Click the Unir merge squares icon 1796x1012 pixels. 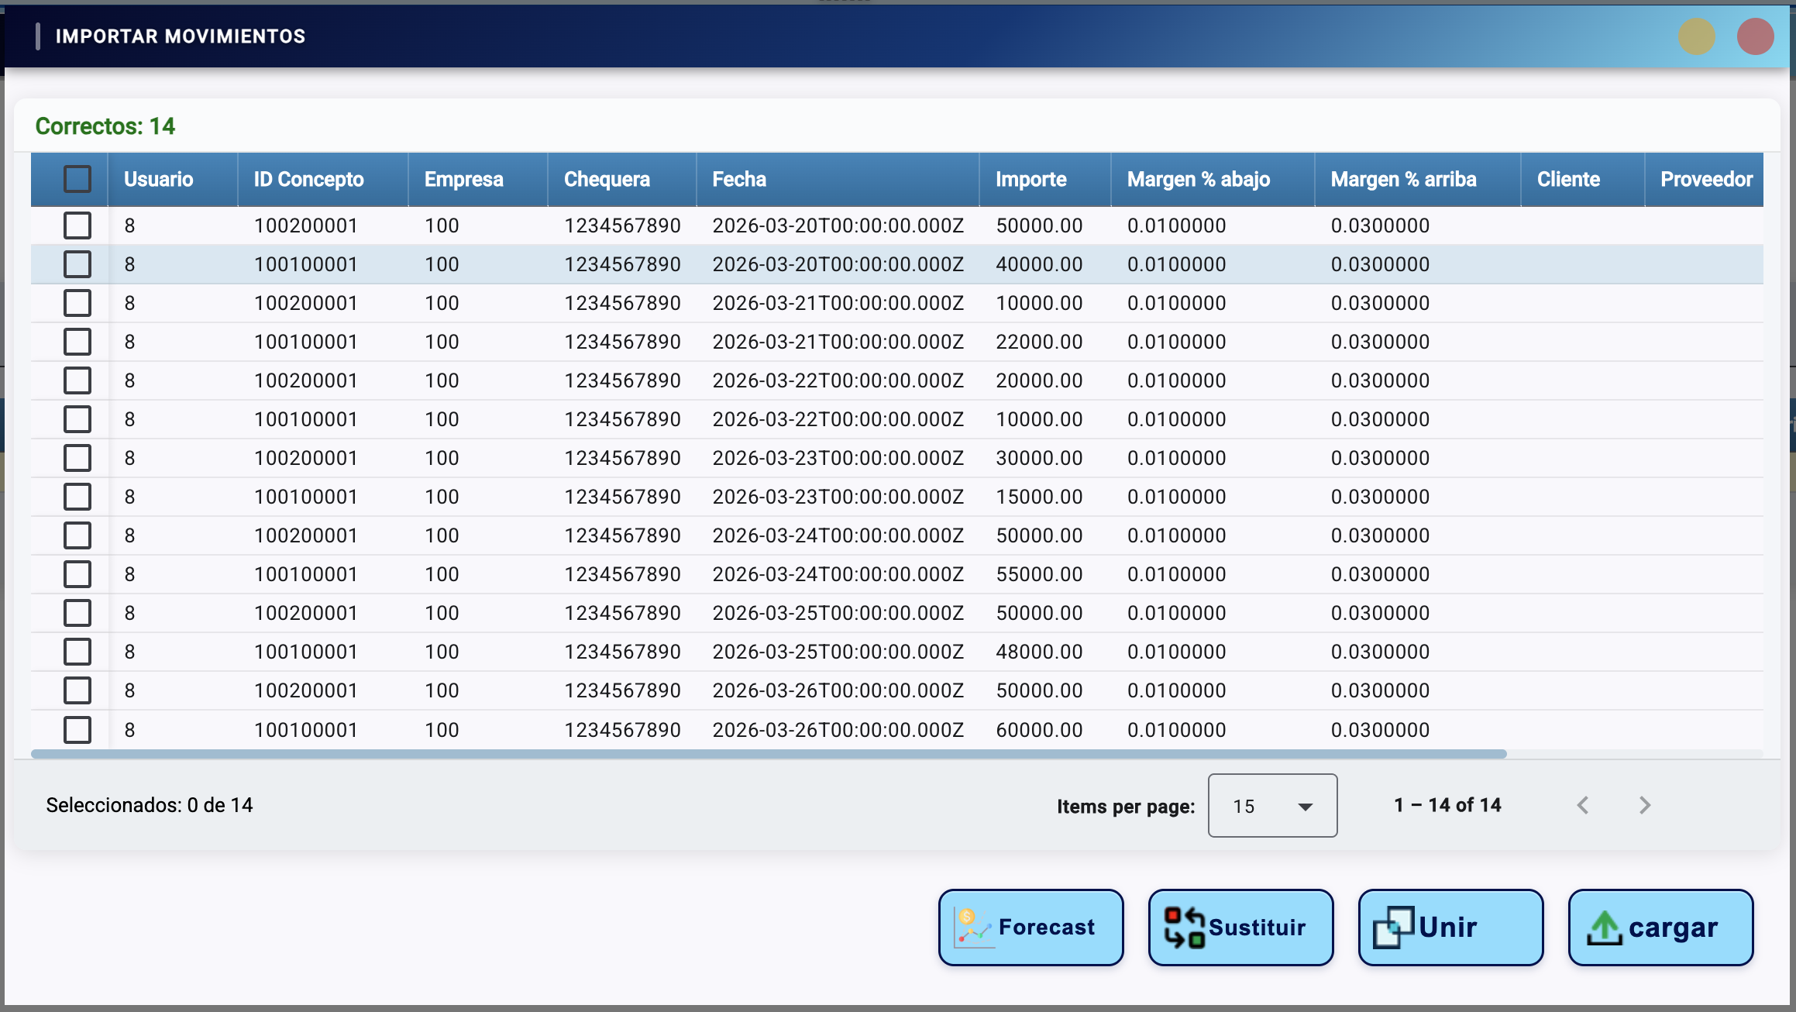coord(1393,928)
